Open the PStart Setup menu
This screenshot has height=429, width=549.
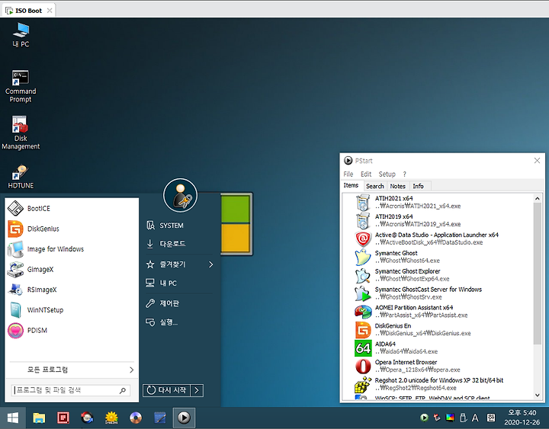click(387, 174)
